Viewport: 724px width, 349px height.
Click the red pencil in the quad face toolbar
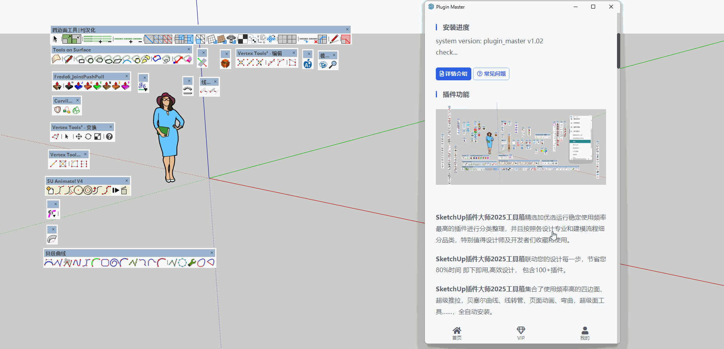click(x=334, y=39)
